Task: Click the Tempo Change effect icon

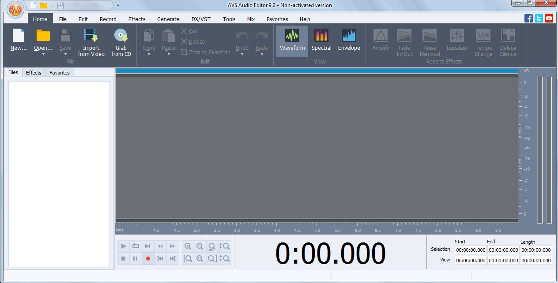Action: [483, 35]
